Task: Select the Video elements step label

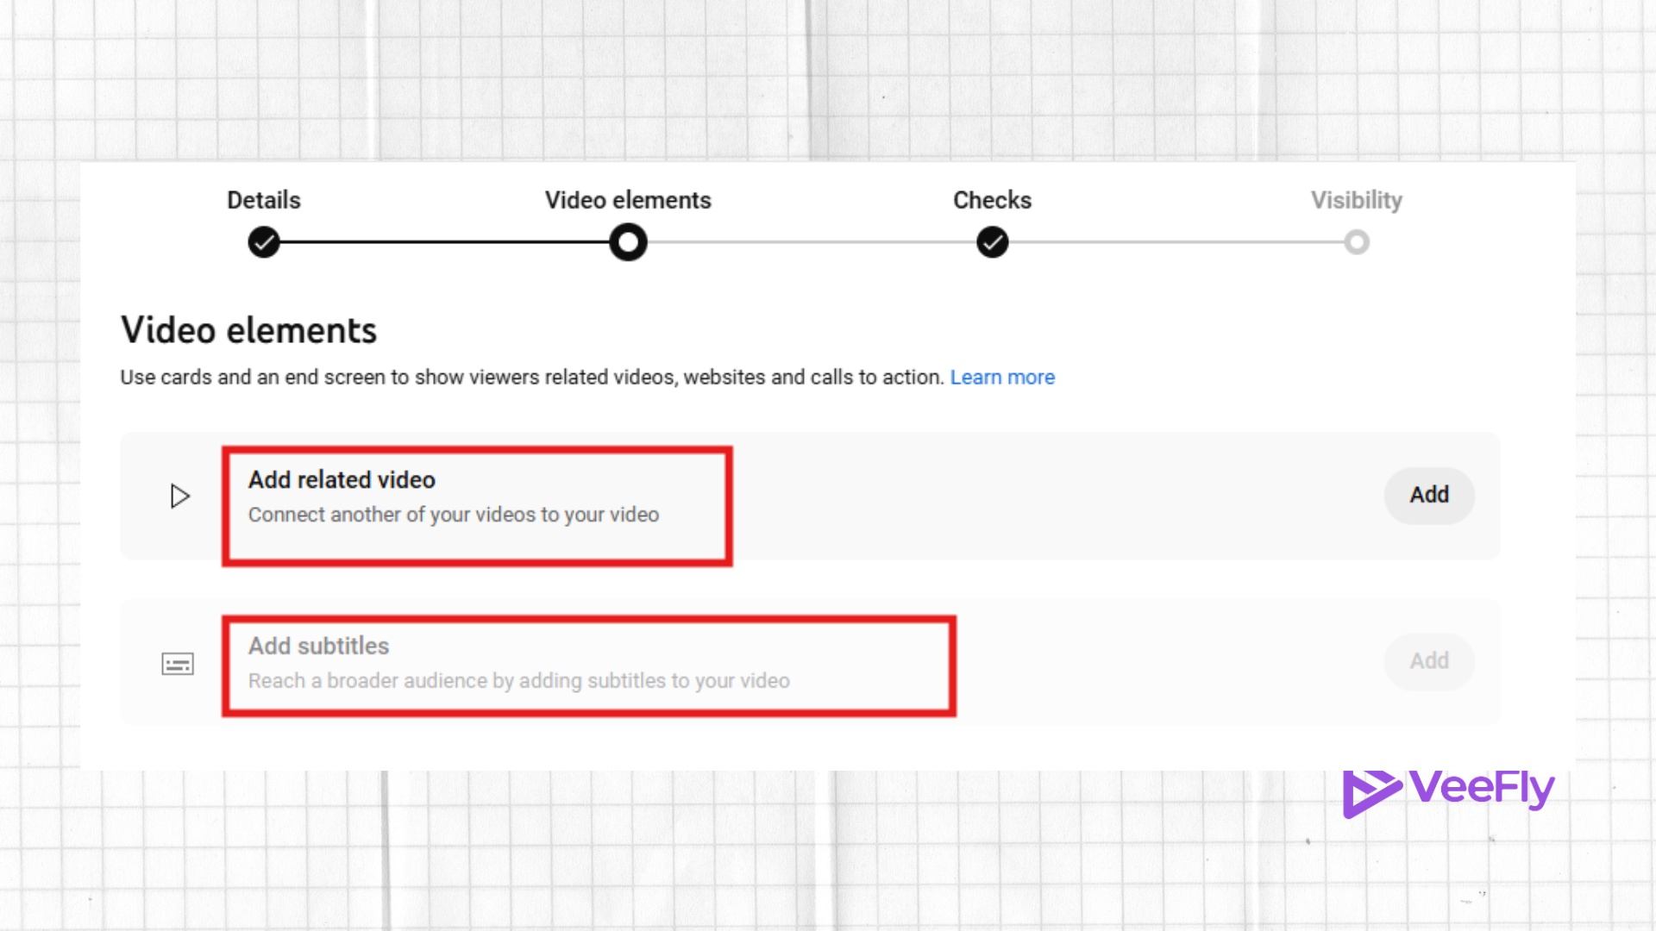Action: 627,200
